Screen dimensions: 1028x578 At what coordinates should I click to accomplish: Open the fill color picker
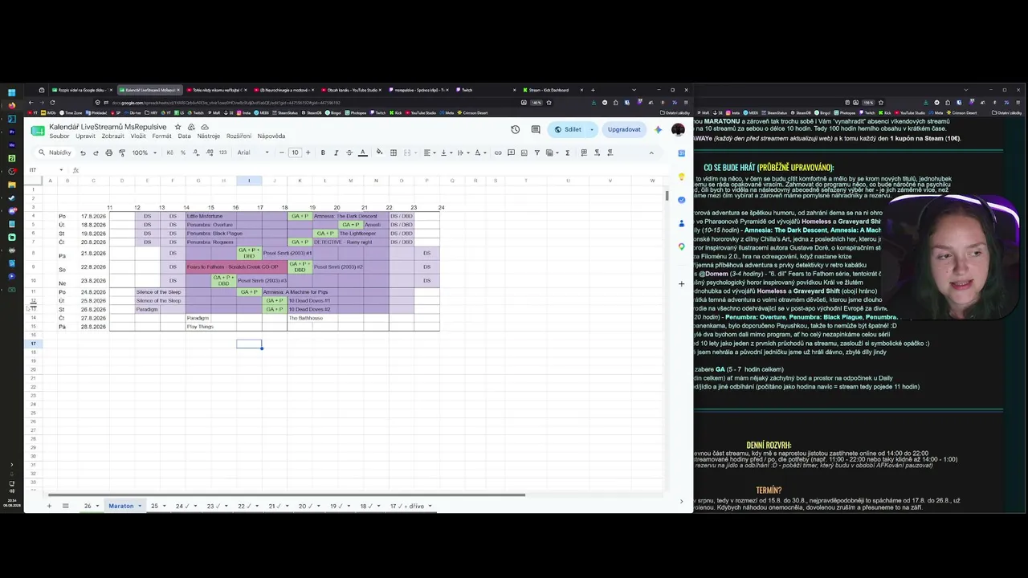(380, 153)
